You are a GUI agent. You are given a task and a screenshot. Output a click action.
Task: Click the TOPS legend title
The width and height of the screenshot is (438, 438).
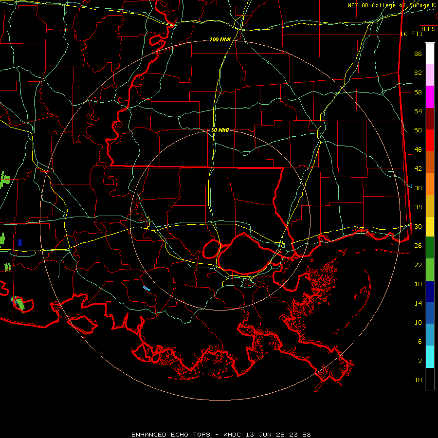pos(428,29)
